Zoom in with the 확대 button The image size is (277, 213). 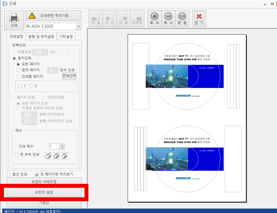[x=154, y=17]
